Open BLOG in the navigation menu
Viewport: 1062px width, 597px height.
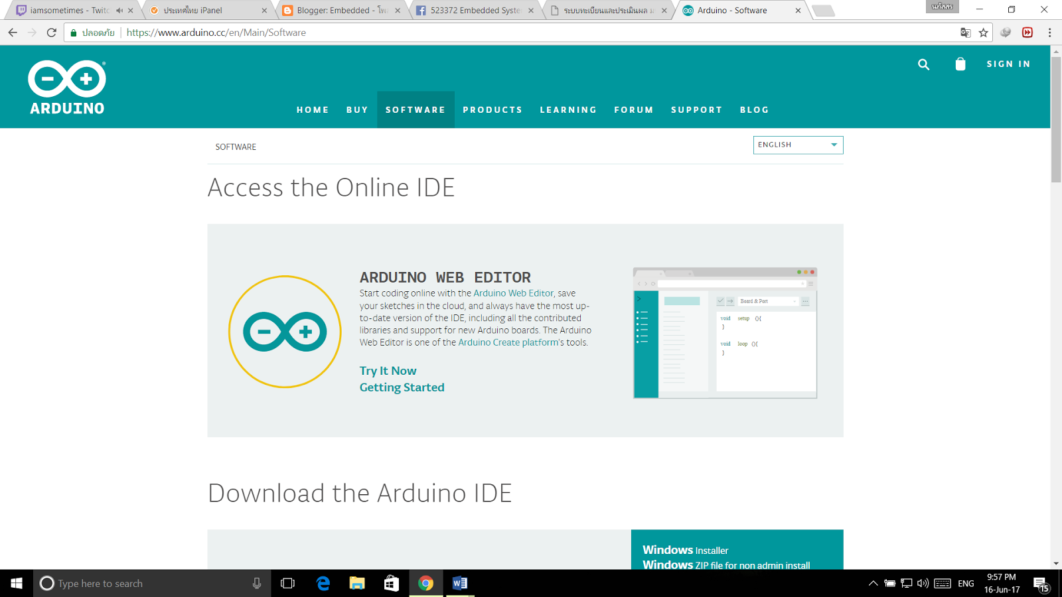tap(754, 110)
